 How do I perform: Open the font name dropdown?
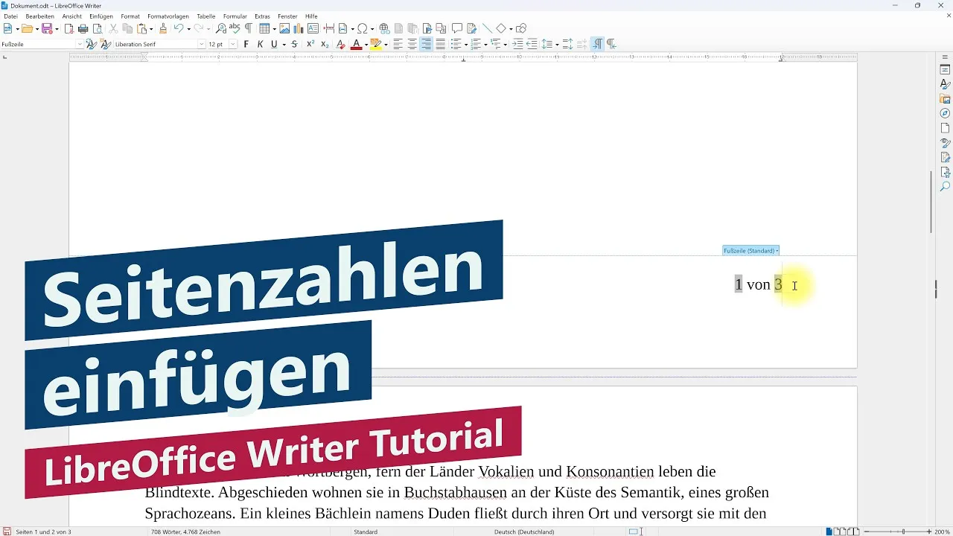(201, 44)
